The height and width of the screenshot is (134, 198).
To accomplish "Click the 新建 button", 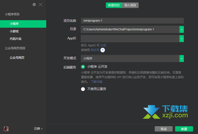I will (x=184, y=129).
